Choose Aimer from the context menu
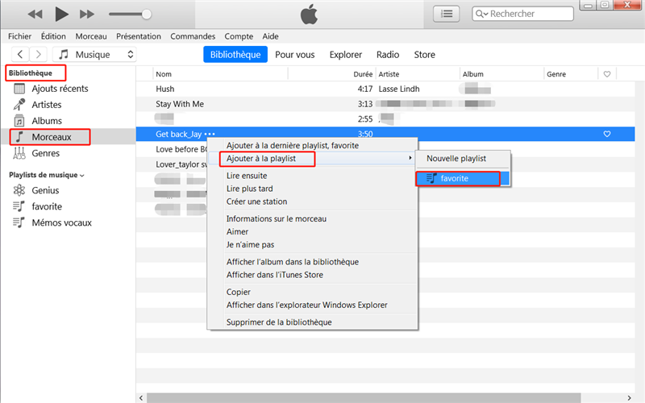 (237, 231)
